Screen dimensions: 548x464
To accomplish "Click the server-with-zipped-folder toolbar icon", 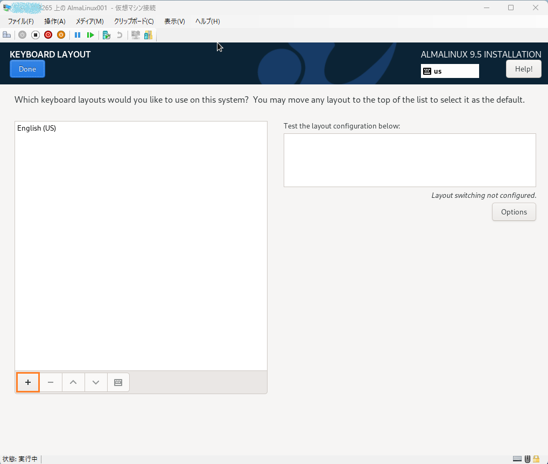I will [148, 35].
